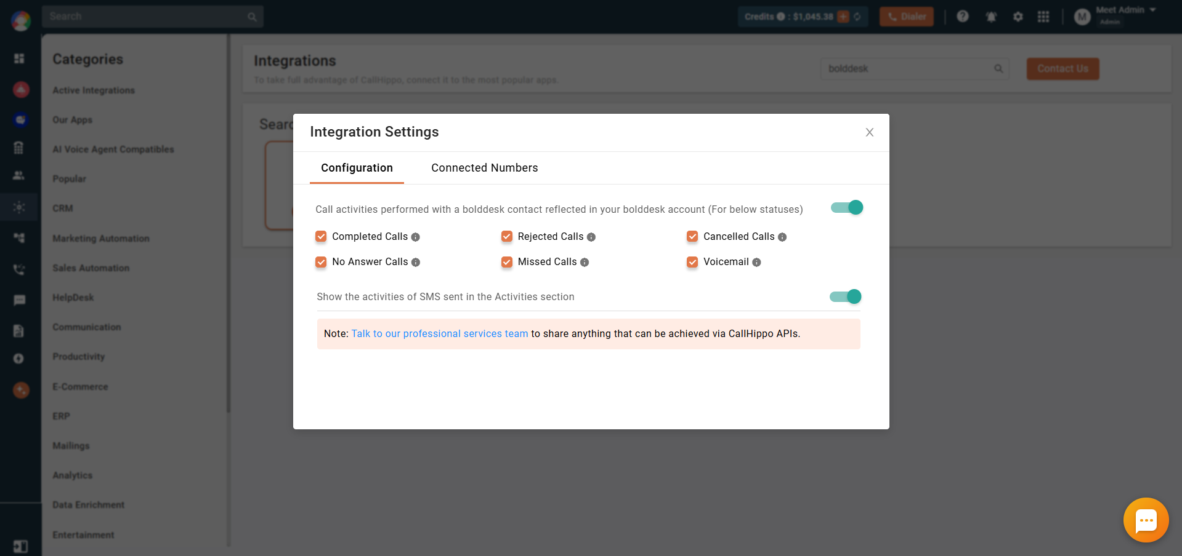Click the top search bar magnifier icon
The height and width of the screenshot is (556, 1182).
252,17
